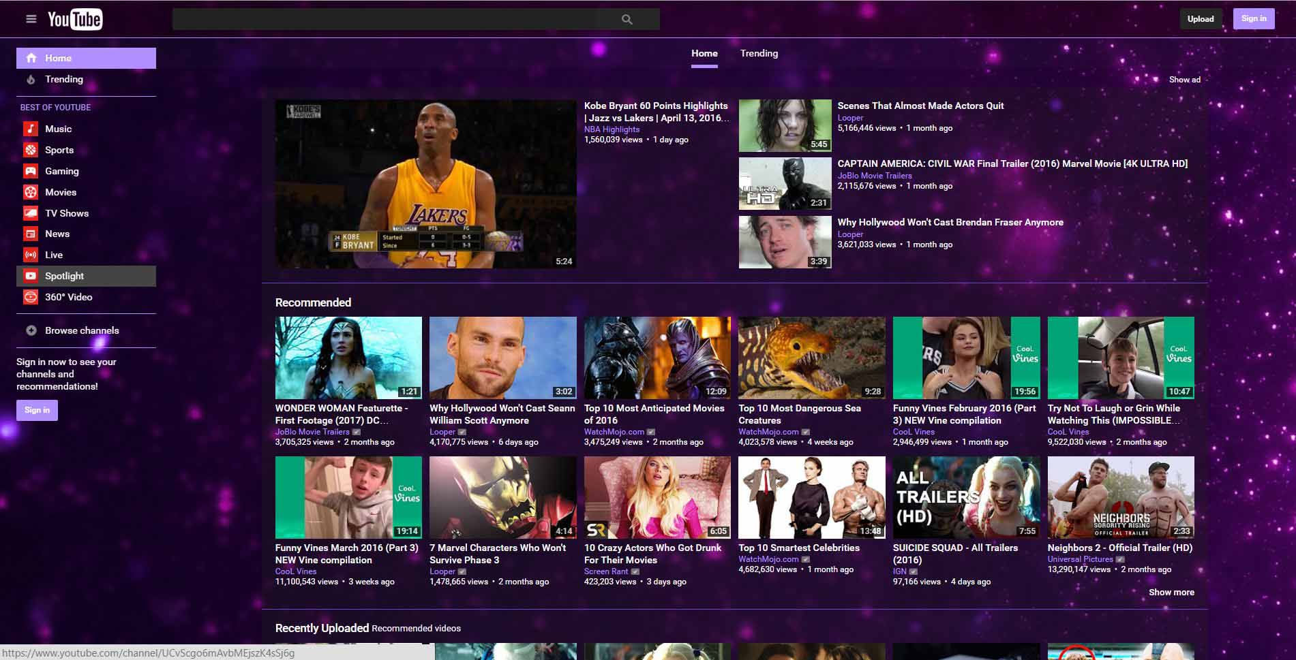Open 10 Crazy Actors Who Got Drunk thumbnail
Image resolution: width=1296 pixels, height=660 pixels.
657,497
